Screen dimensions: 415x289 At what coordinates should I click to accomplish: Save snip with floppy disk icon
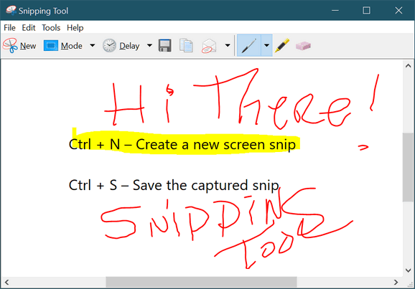point(165,45)
